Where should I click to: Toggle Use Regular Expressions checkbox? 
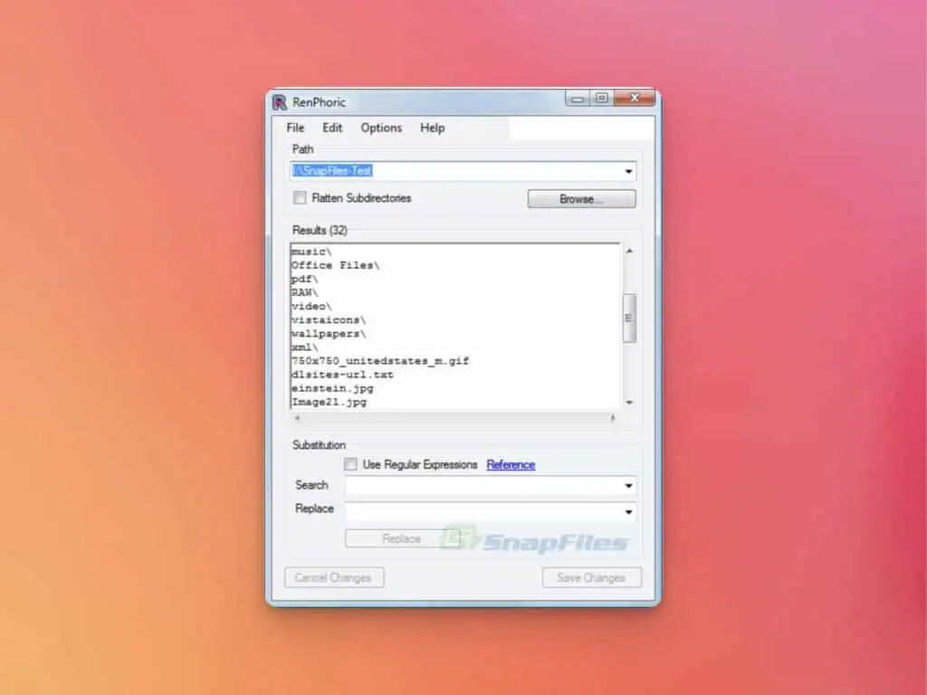pyautogui.click(x=350, y=464)
